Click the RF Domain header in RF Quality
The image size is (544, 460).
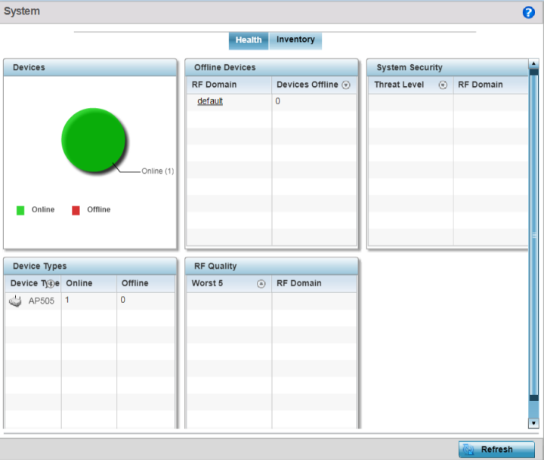(299, 283)
